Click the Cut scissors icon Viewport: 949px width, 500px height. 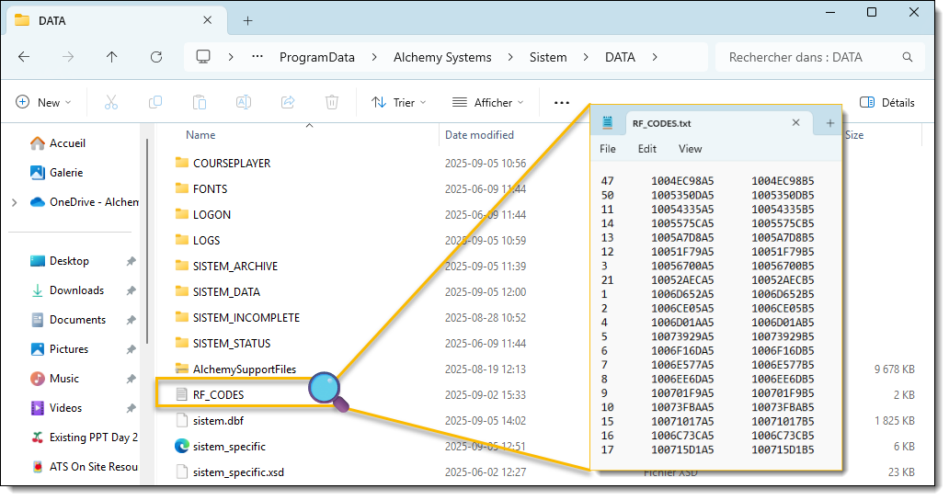[111, 102]
